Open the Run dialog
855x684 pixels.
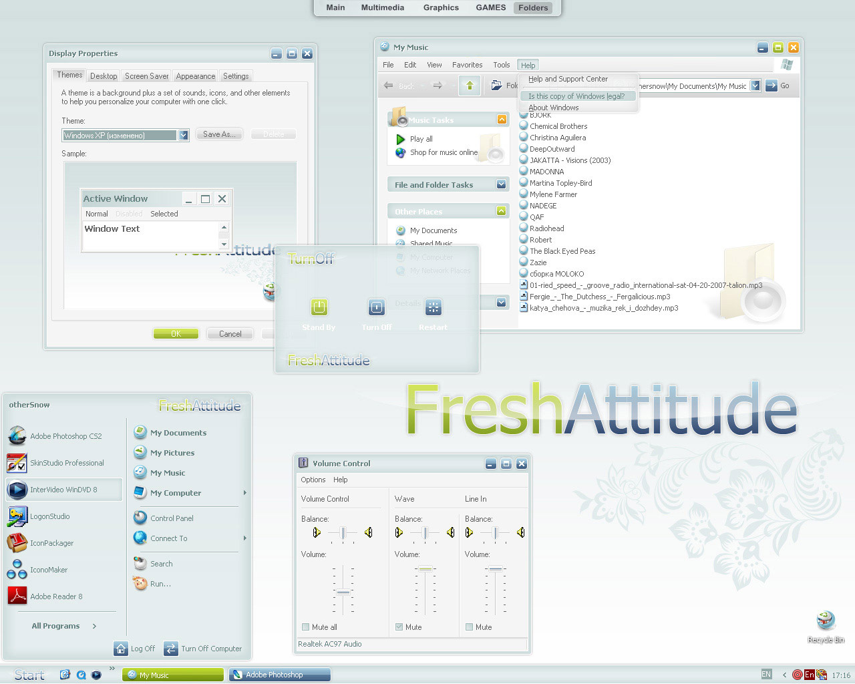[152, 584]
